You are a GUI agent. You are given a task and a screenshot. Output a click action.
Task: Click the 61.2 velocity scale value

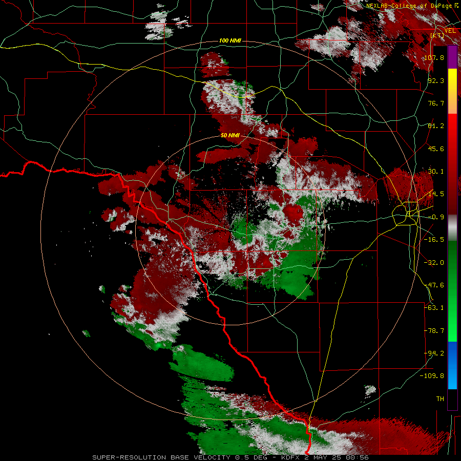click(436, 126)
